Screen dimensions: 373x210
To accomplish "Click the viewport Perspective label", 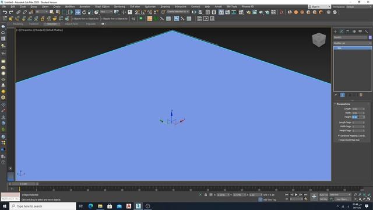I will (x=27, y=30).
